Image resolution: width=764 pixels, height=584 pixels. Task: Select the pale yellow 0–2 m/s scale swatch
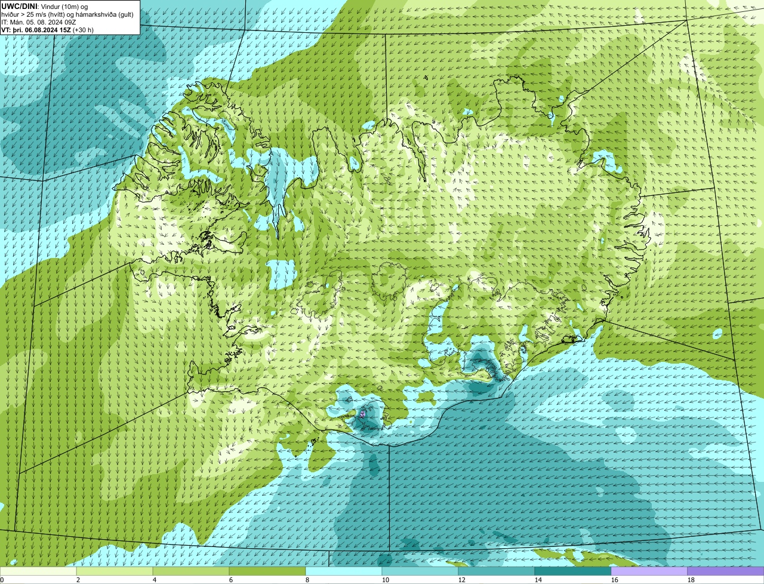[38, 571]
